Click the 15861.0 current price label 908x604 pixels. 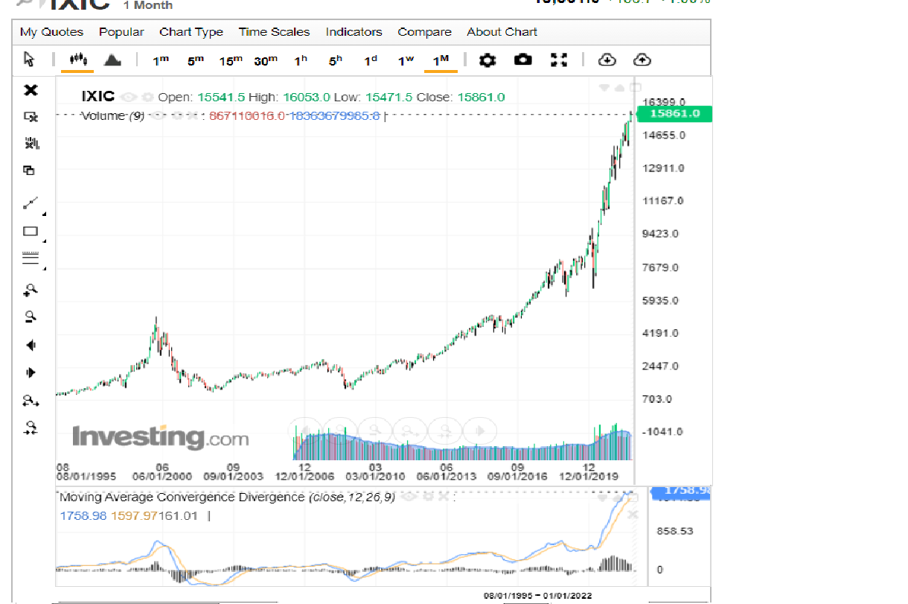(674, 114)
